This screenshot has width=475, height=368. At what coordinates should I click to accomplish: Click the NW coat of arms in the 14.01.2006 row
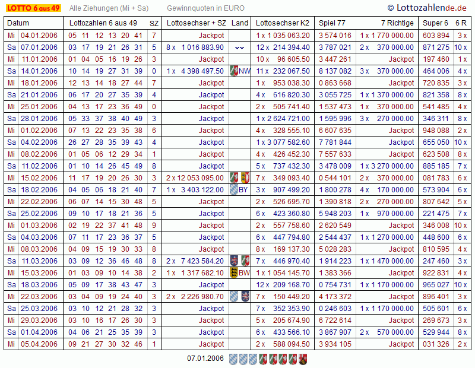click(234, 71)
